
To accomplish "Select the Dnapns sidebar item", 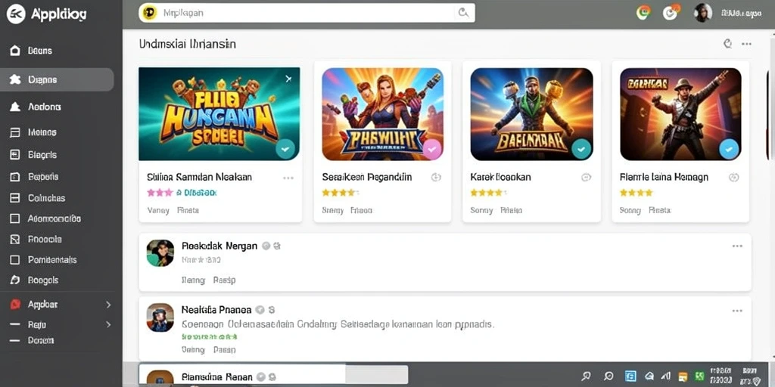I will pos(57,79).
